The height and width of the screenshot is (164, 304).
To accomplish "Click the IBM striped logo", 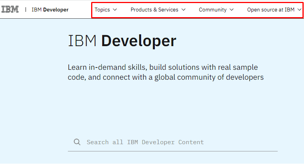I will (10, 10).
